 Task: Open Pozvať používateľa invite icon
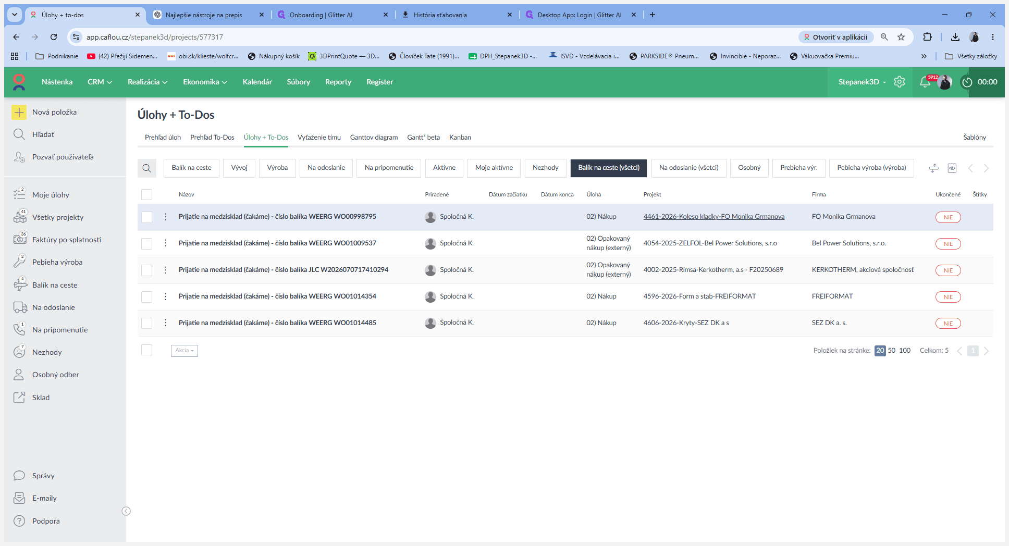click(19, 157)
